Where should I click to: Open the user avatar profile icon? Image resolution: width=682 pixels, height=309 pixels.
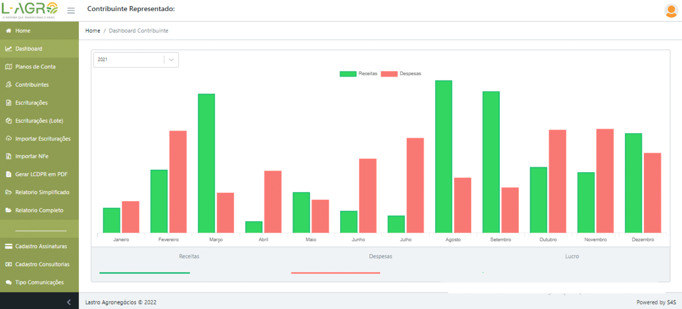click(x=671, y=10)
